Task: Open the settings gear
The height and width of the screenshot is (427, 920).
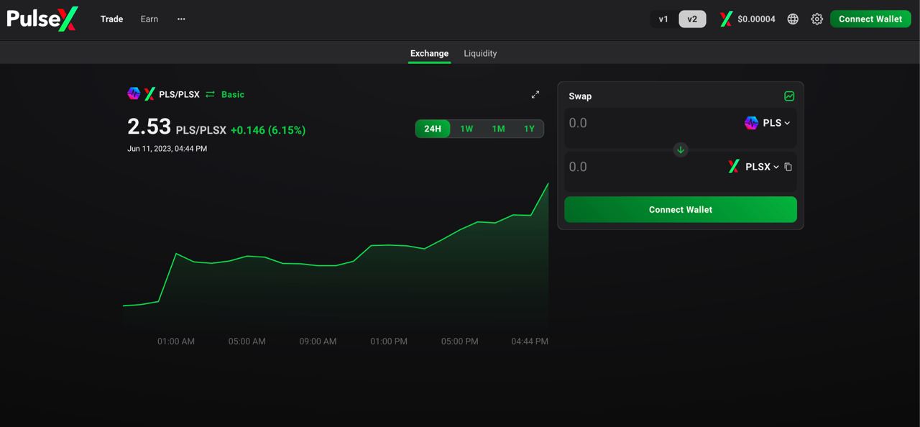Action: tap(817, 19)
